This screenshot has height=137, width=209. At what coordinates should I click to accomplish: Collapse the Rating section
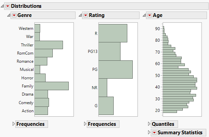point(80,15)
